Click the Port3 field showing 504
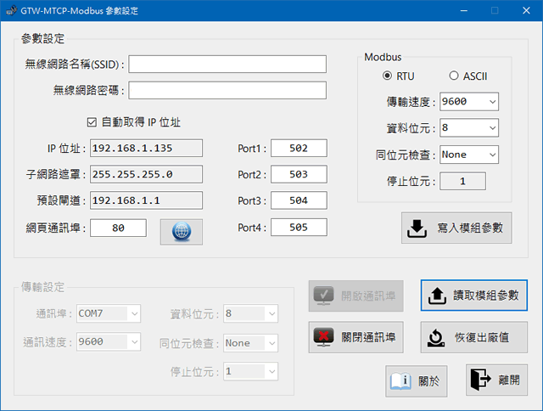This screenshot has width=543, height=411. tap(299, 201)
